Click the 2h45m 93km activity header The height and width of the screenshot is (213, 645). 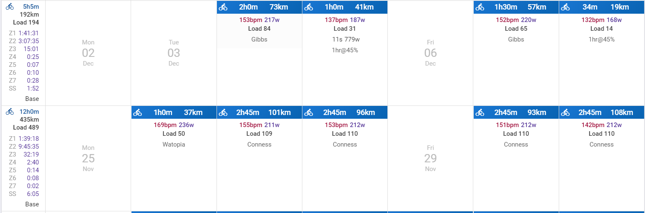pyautogui.click(x=516, y=113)
